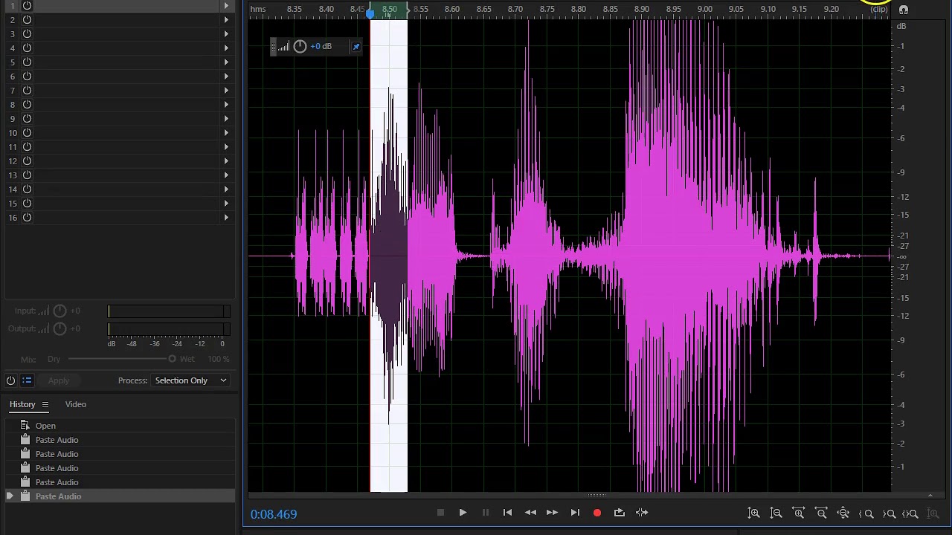
Task: Click the hms label on time ruler
Action: tap(258, 9)
